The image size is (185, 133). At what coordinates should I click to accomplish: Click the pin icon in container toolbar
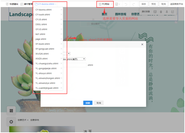(x=167, y=12)
